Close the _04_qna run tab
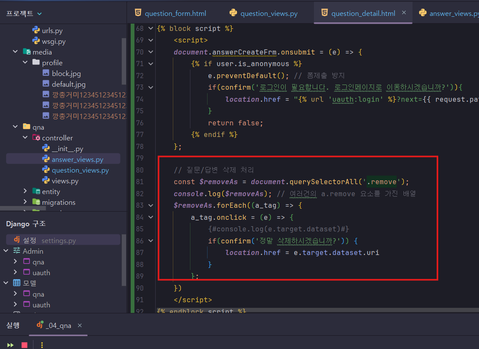Screen dimensions: 479x349 point(80,325)
